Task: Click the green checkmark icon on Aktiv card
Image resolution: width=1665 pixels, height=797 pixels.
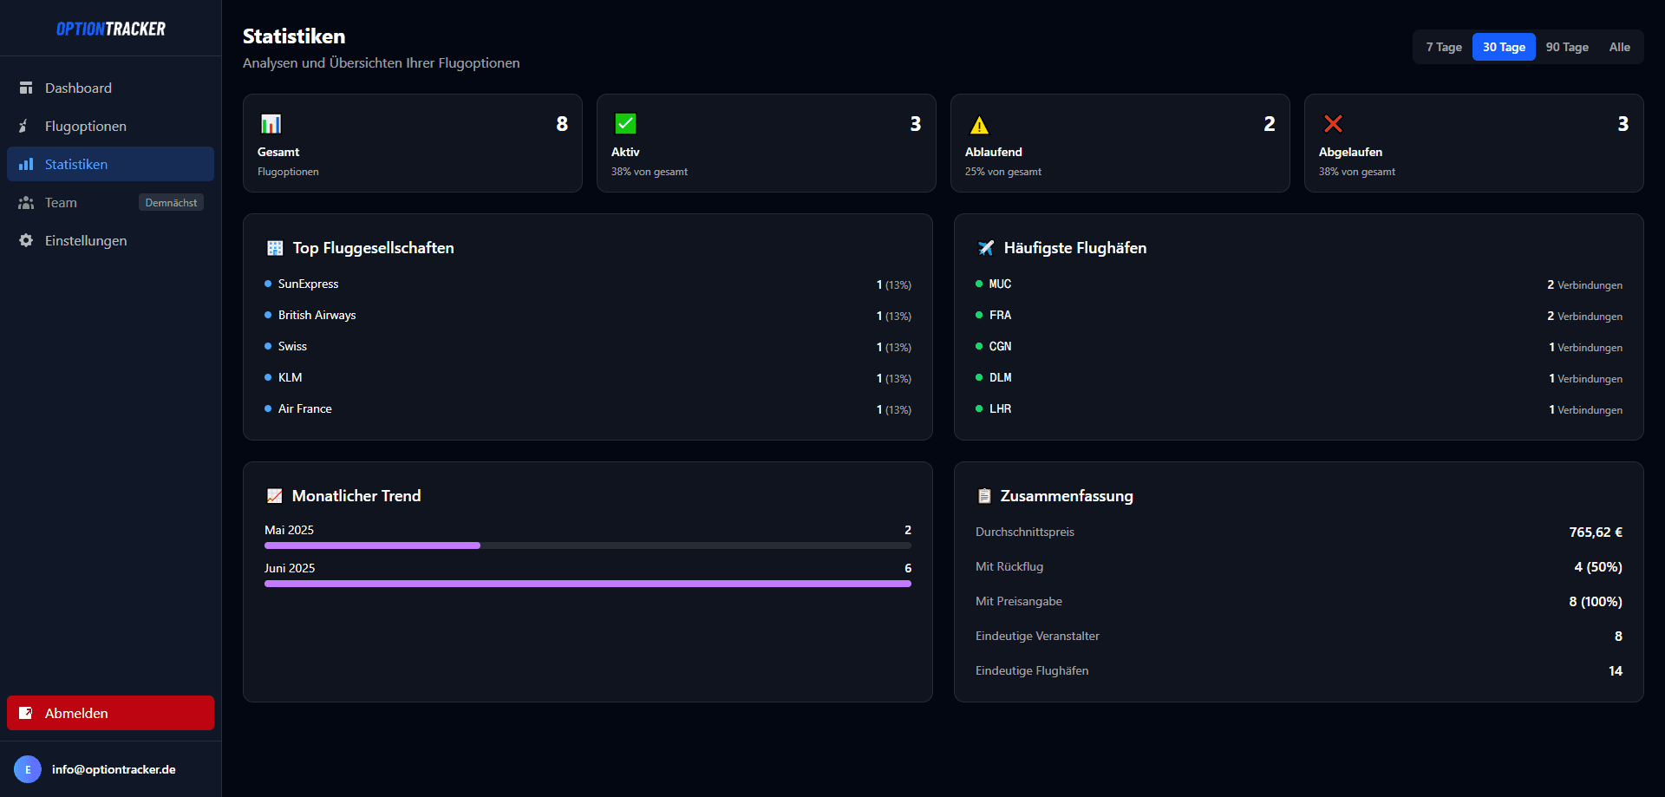Action: (x=625, y=123)
